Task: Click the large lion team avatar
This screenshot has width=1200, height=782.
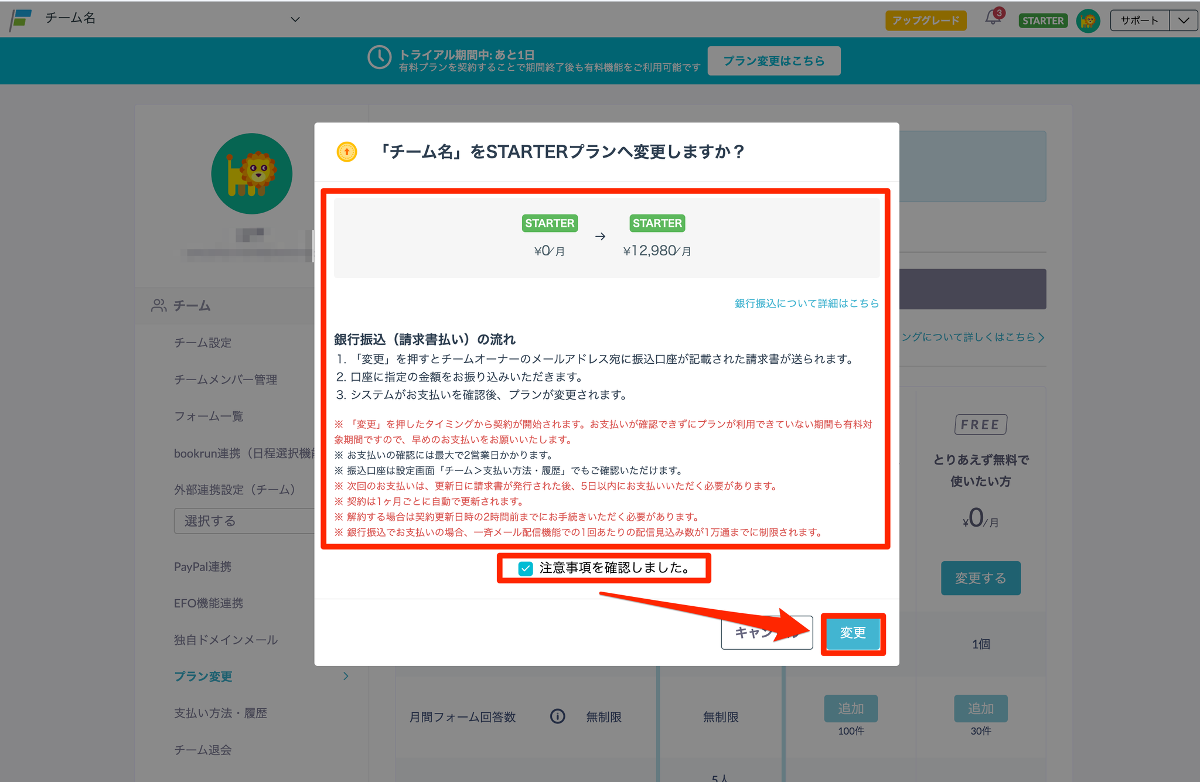Action: pyautogui.click(x=251, y=173)
